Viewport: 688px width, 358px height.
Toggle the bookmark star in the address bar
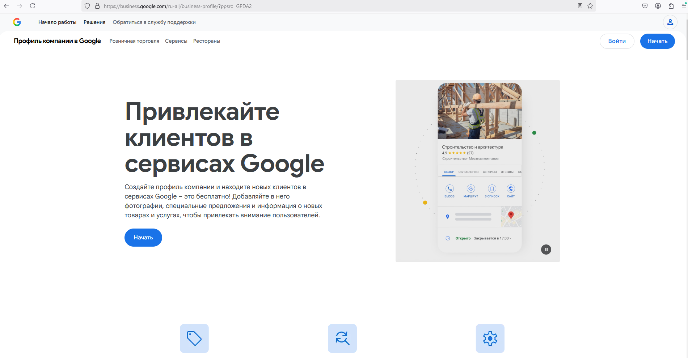(x=590, y=6)
